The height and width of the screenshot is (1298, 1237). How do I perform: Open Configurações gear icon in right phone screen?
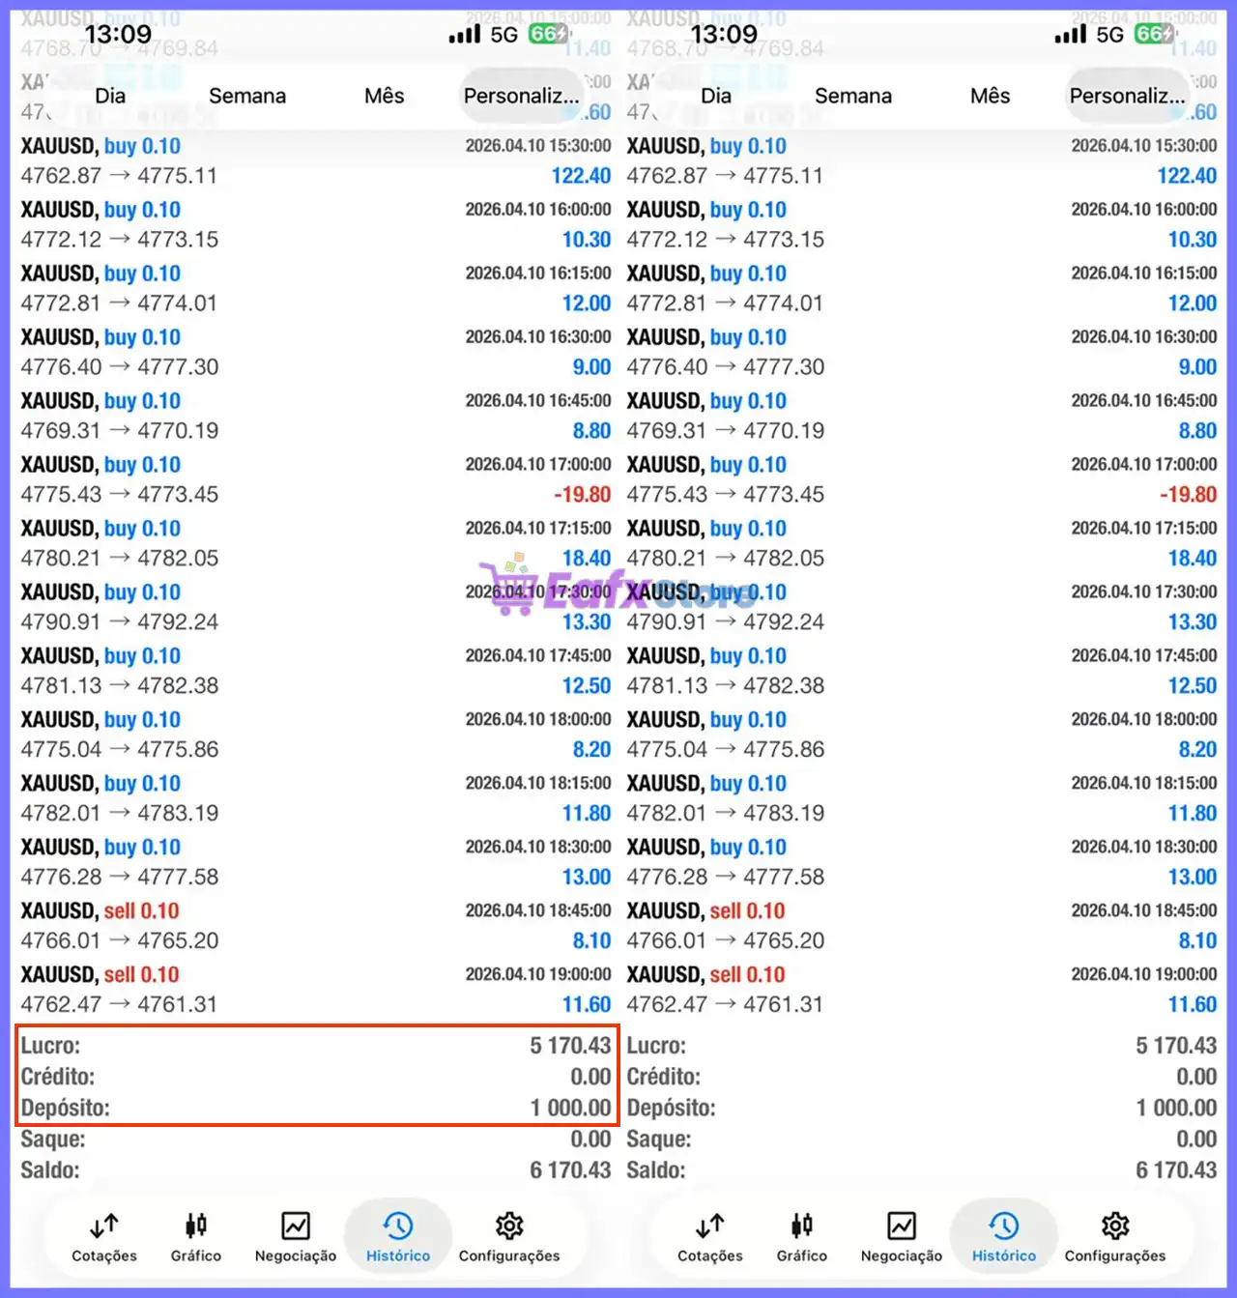1115,1226
